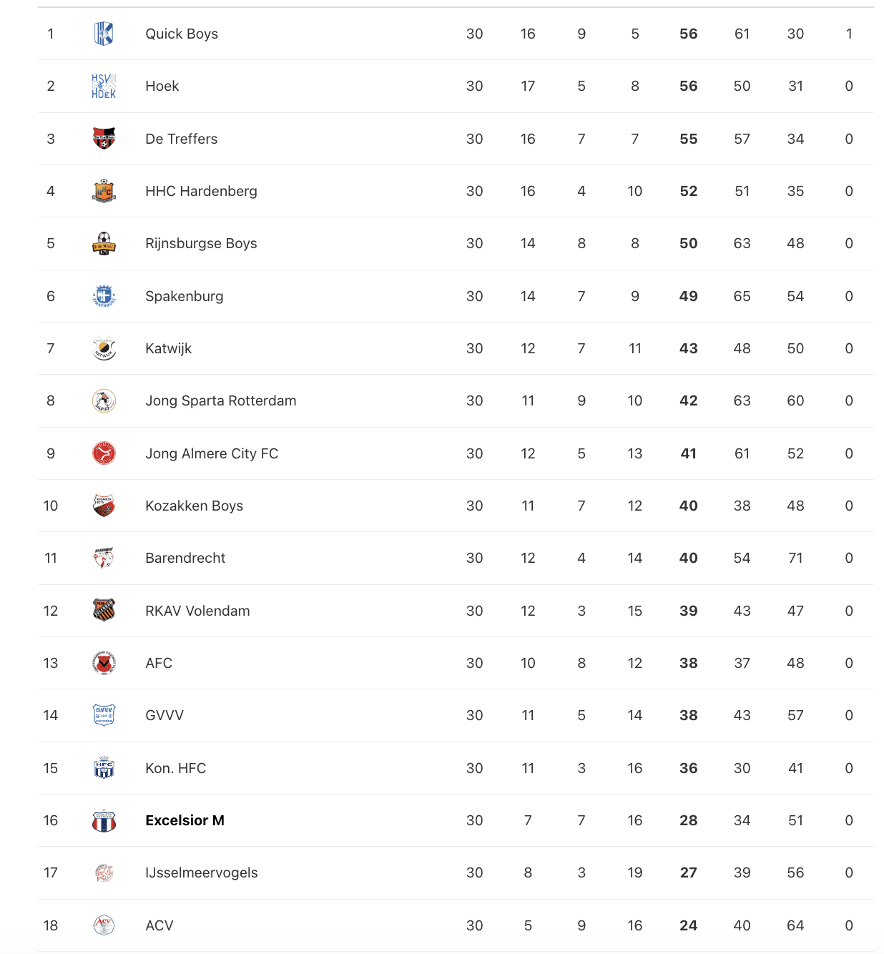The width and height of the screenshot is (884, 954).
Task: Click the Quick Boys club crest
Action: pos(104,34)
